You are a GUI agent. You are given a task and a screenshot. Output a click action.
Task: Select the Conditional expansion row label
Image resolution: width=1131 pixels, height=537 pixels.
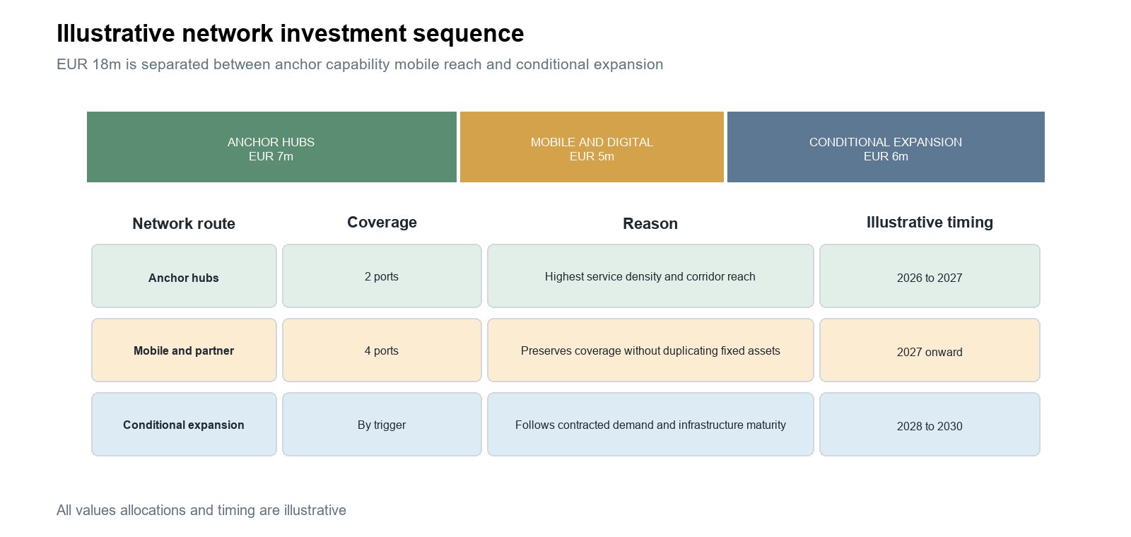(x=184, y=425)
